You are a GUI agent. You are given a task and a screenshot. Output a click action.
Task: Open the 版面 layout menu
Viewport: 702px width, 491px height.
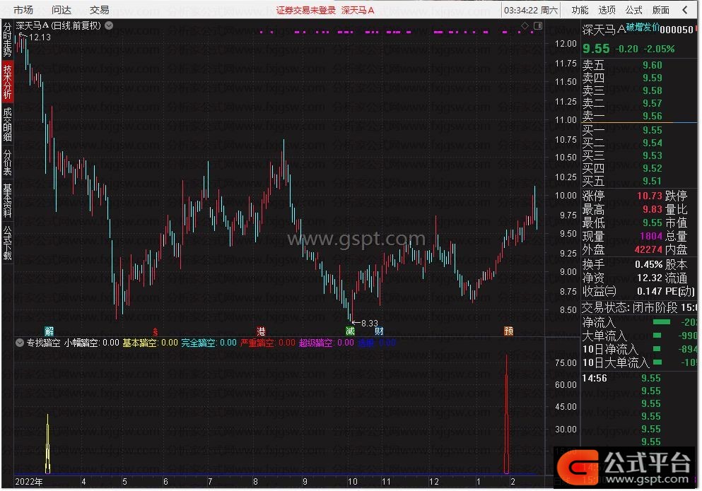tap(660, 10)
